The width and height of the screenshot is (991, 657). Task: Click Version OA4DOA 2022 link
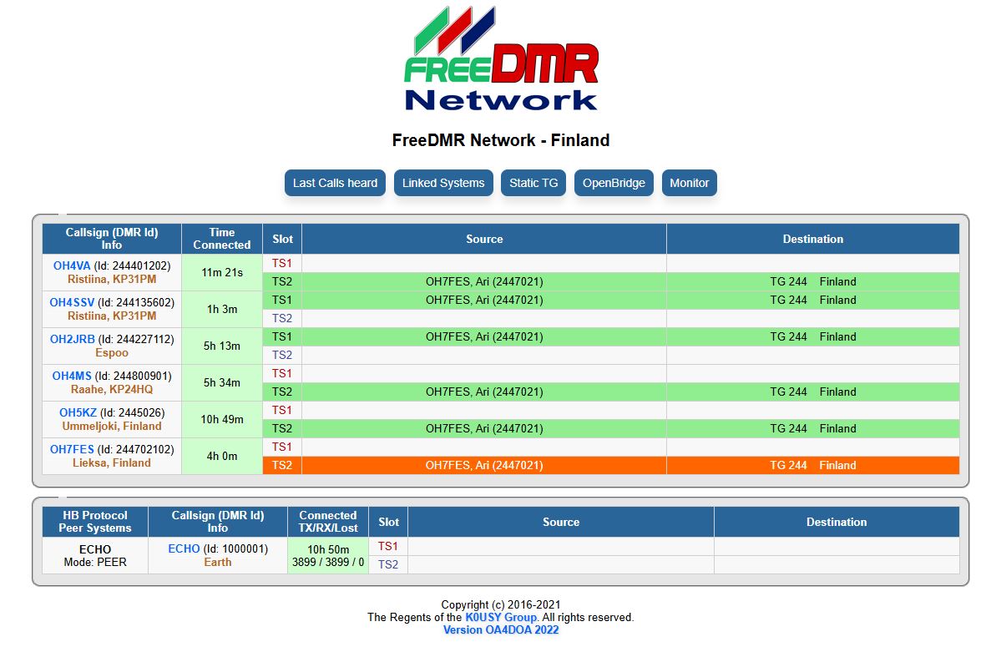pos(501,629)
